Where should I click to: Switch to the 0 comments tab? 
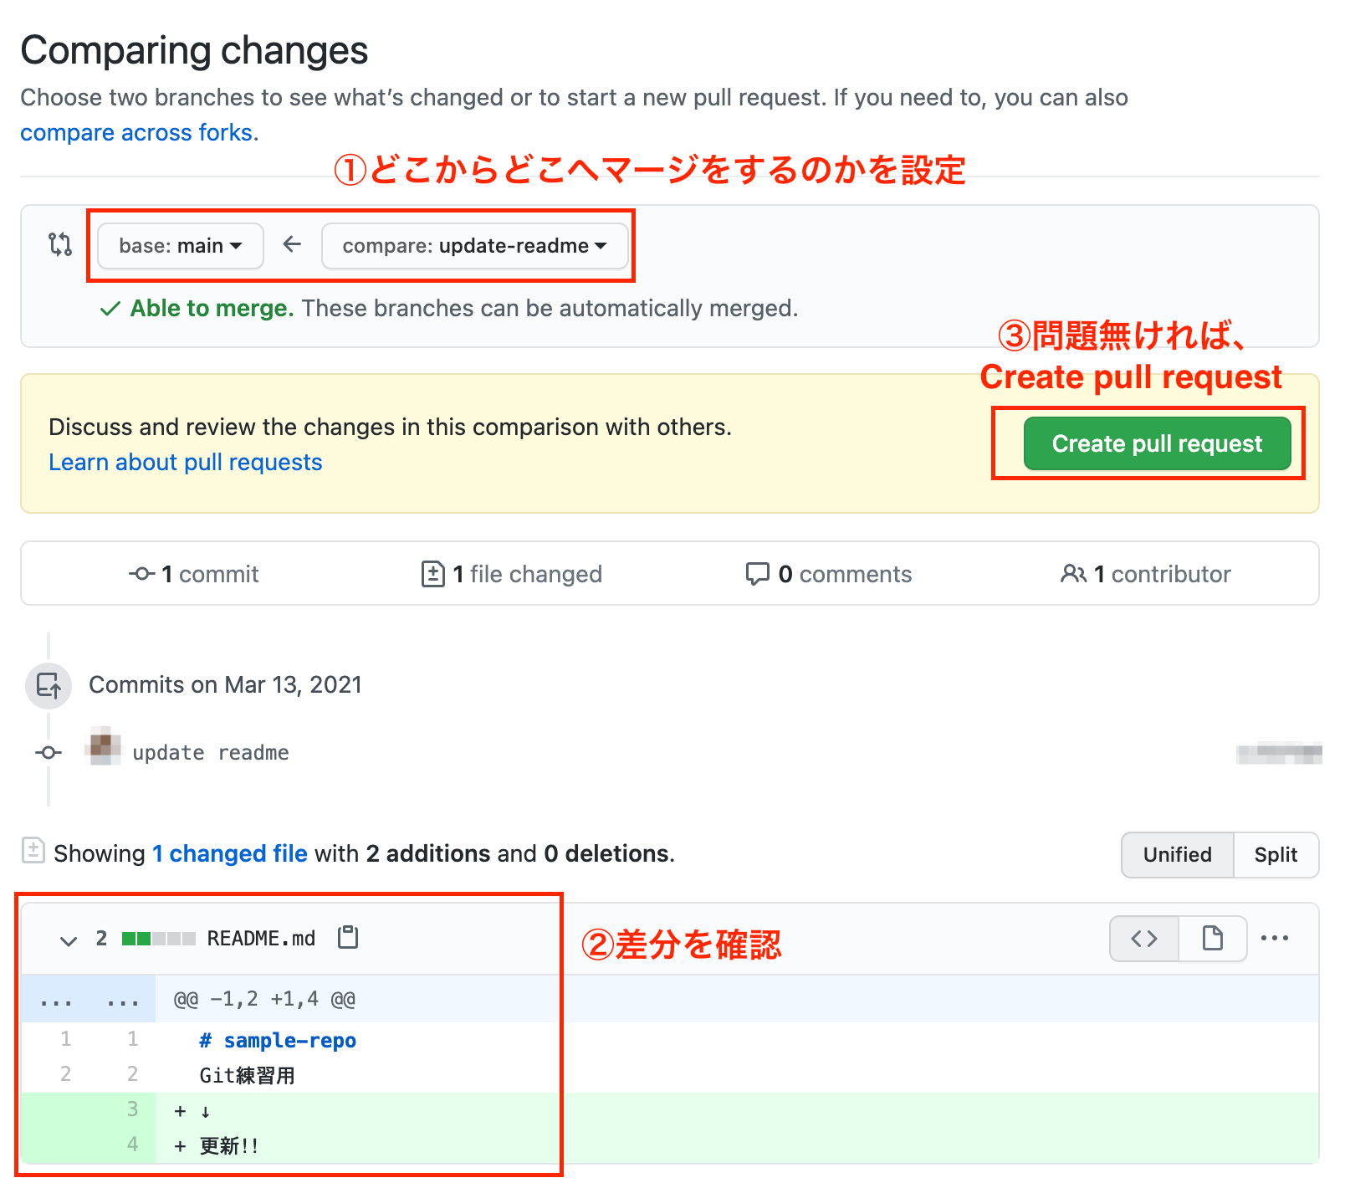click(829, 574)
